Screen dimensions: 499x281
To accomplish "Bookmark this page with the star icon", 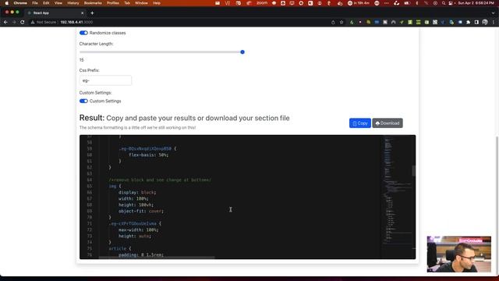I will click(342, 22).
